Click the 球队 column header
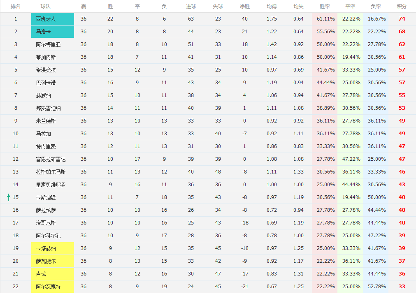 point(46,7)
